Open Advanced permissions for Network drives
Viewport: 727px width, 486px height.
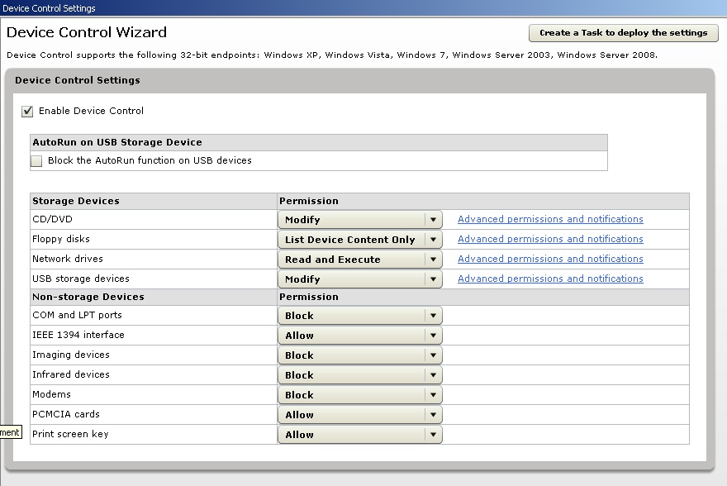pyautogui.click(x=550, y=259)
